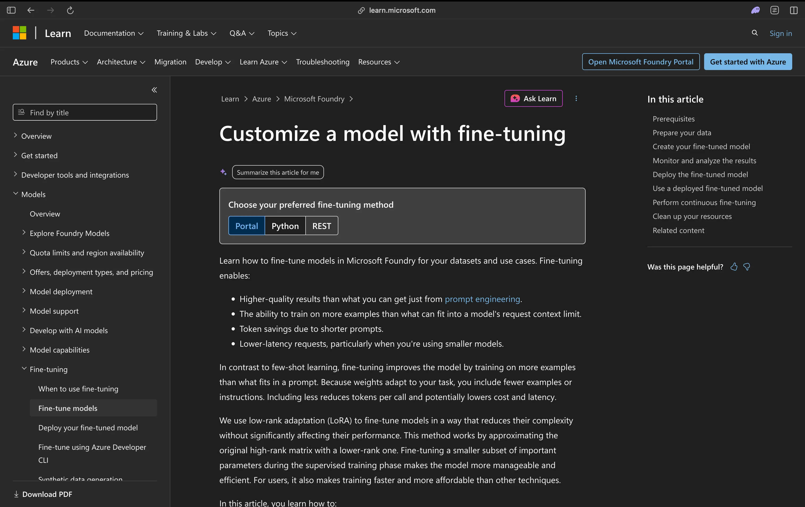Screen dimensions: 805x507
Task: Expand the Overview tree node
Action: click(15, 136)
